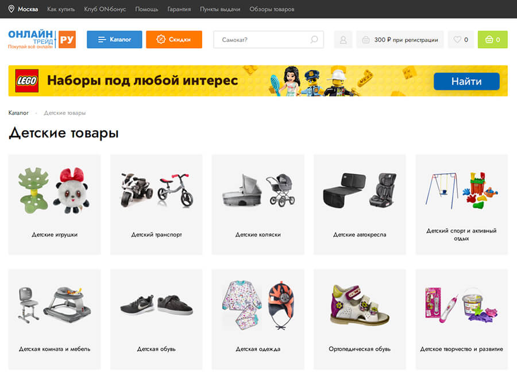Open the Детские игрушки category tile

55,204
